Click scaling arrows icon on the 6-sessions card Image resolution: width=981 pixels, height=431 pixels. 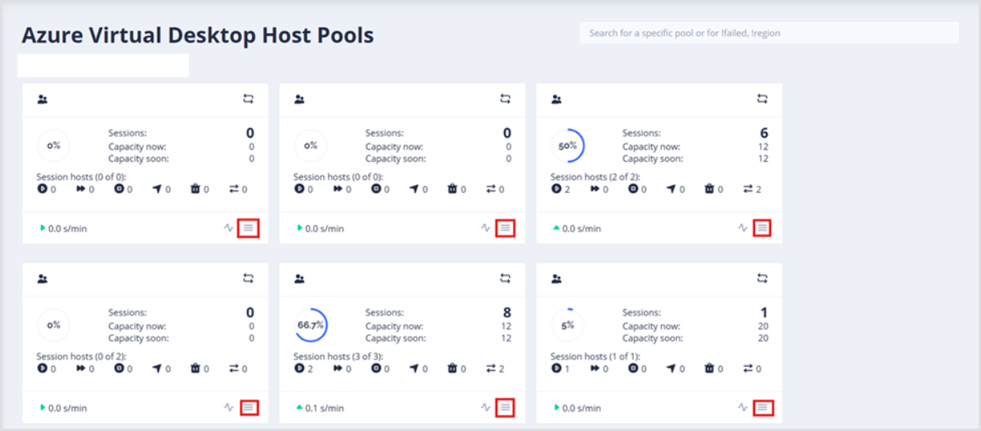[762, 99]
